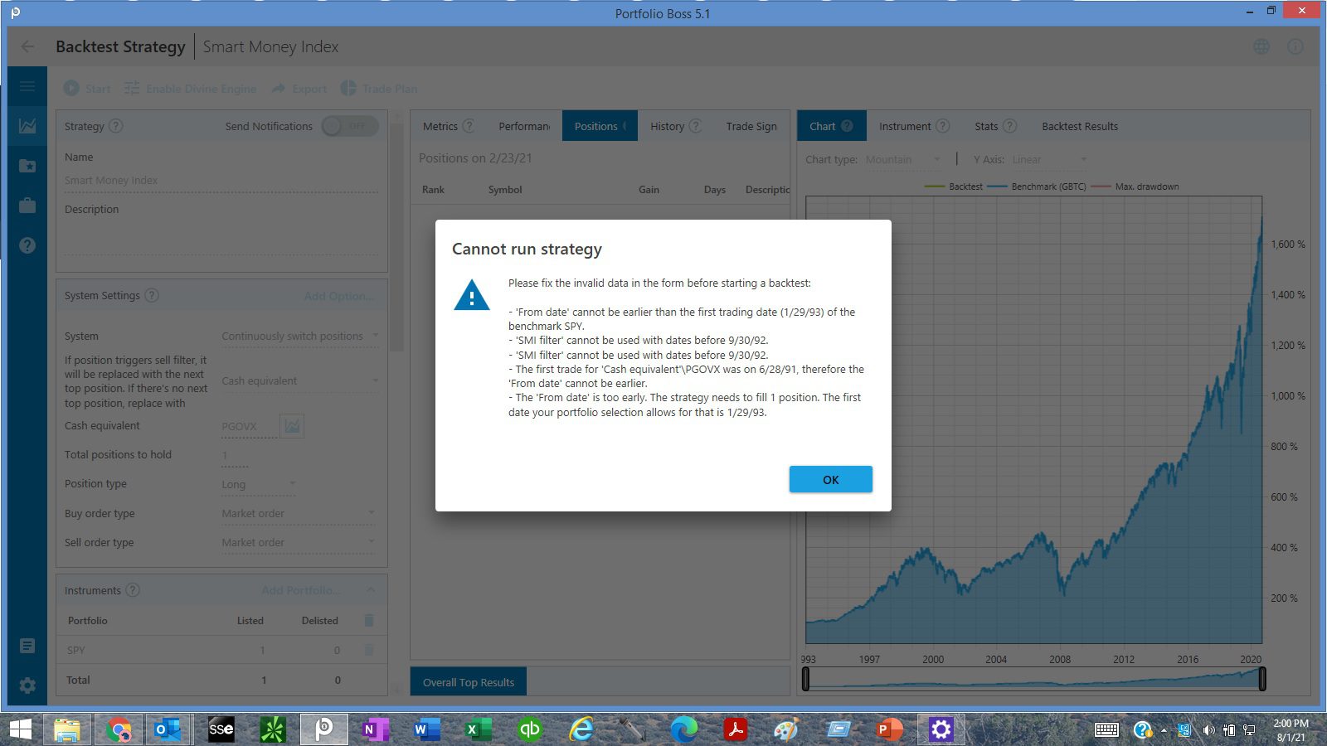Open the Backtest Results tab
Image resolution: width=1327 pixels, height=746 pixels.
click(x=1080, y=126)
